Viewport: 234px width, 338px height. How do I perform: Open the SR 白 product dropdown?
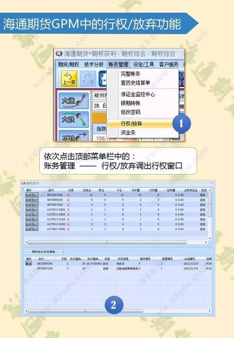[99, 106]
